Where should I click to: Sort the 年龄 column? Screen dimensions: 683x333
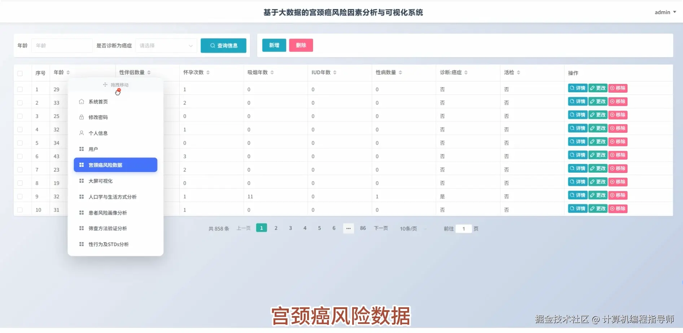point(68,72)
